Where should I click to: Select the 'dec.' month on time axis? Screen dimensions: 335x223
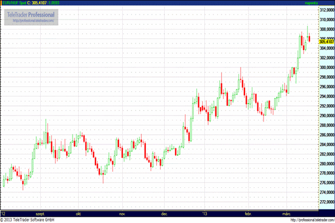(x=165, y=214)
